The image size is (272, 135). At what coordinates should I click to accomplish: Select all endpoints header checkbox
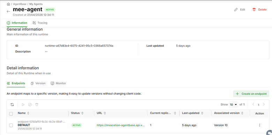tap(11, 114)
